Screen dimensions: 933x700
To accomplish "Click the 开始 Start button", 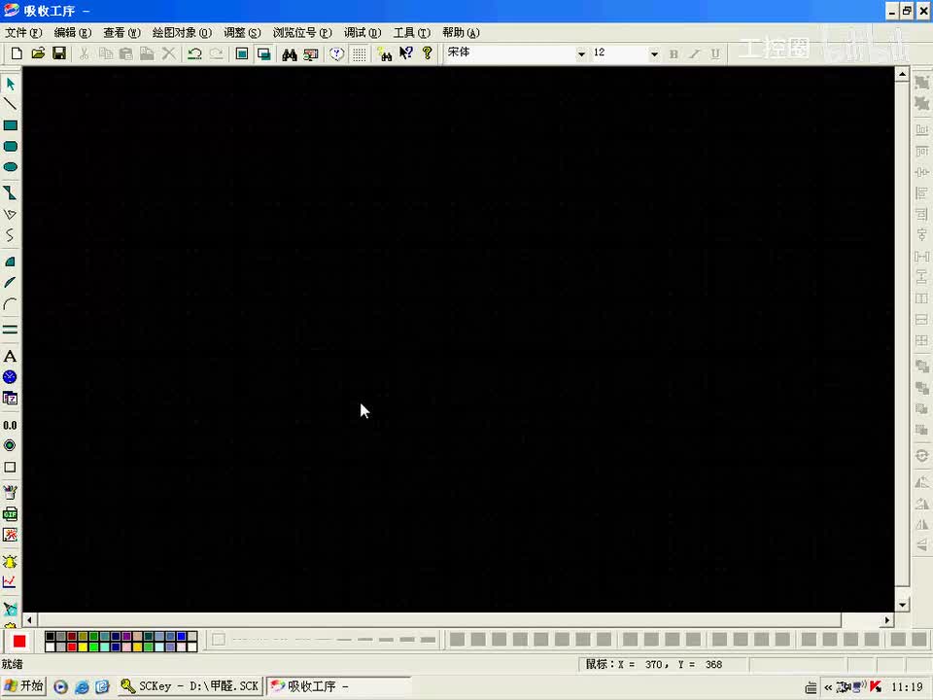I will 24,686.
